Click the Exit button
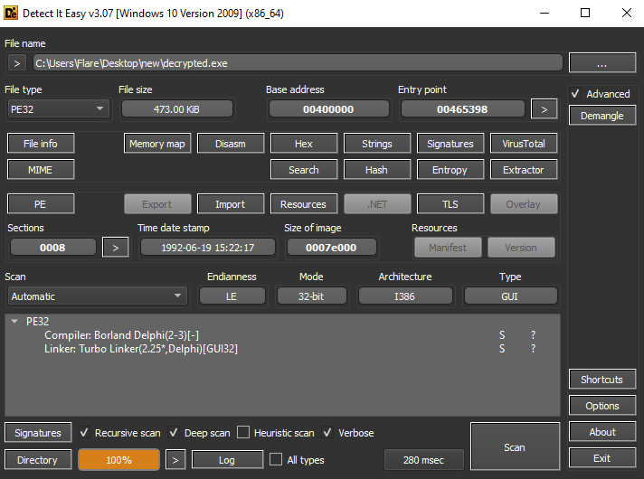644x479 pixels. tap(602, 458)
